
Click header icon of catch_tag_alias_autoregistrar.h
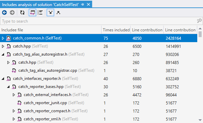pos(8,55)
